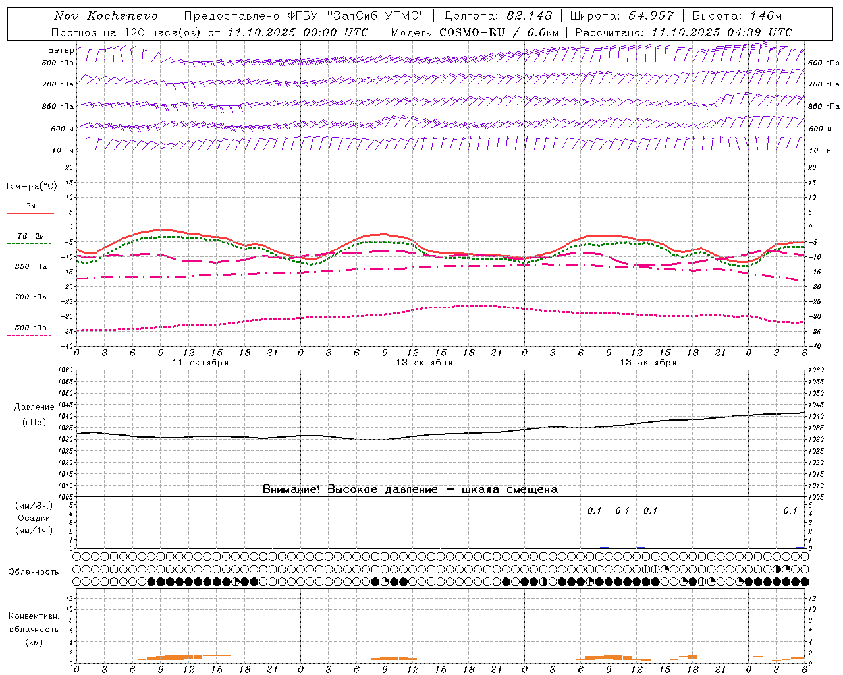
Task: Click the '13 октября' date label
Action: coord(648,363)
